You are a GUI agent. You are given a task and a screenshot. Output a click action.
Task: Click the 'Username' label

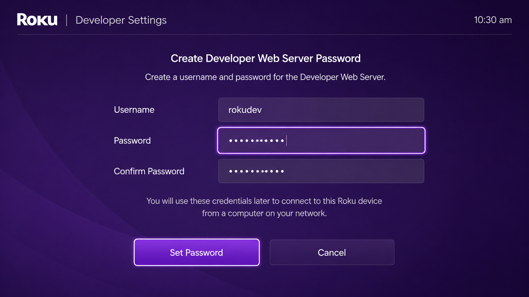point(134,110)
